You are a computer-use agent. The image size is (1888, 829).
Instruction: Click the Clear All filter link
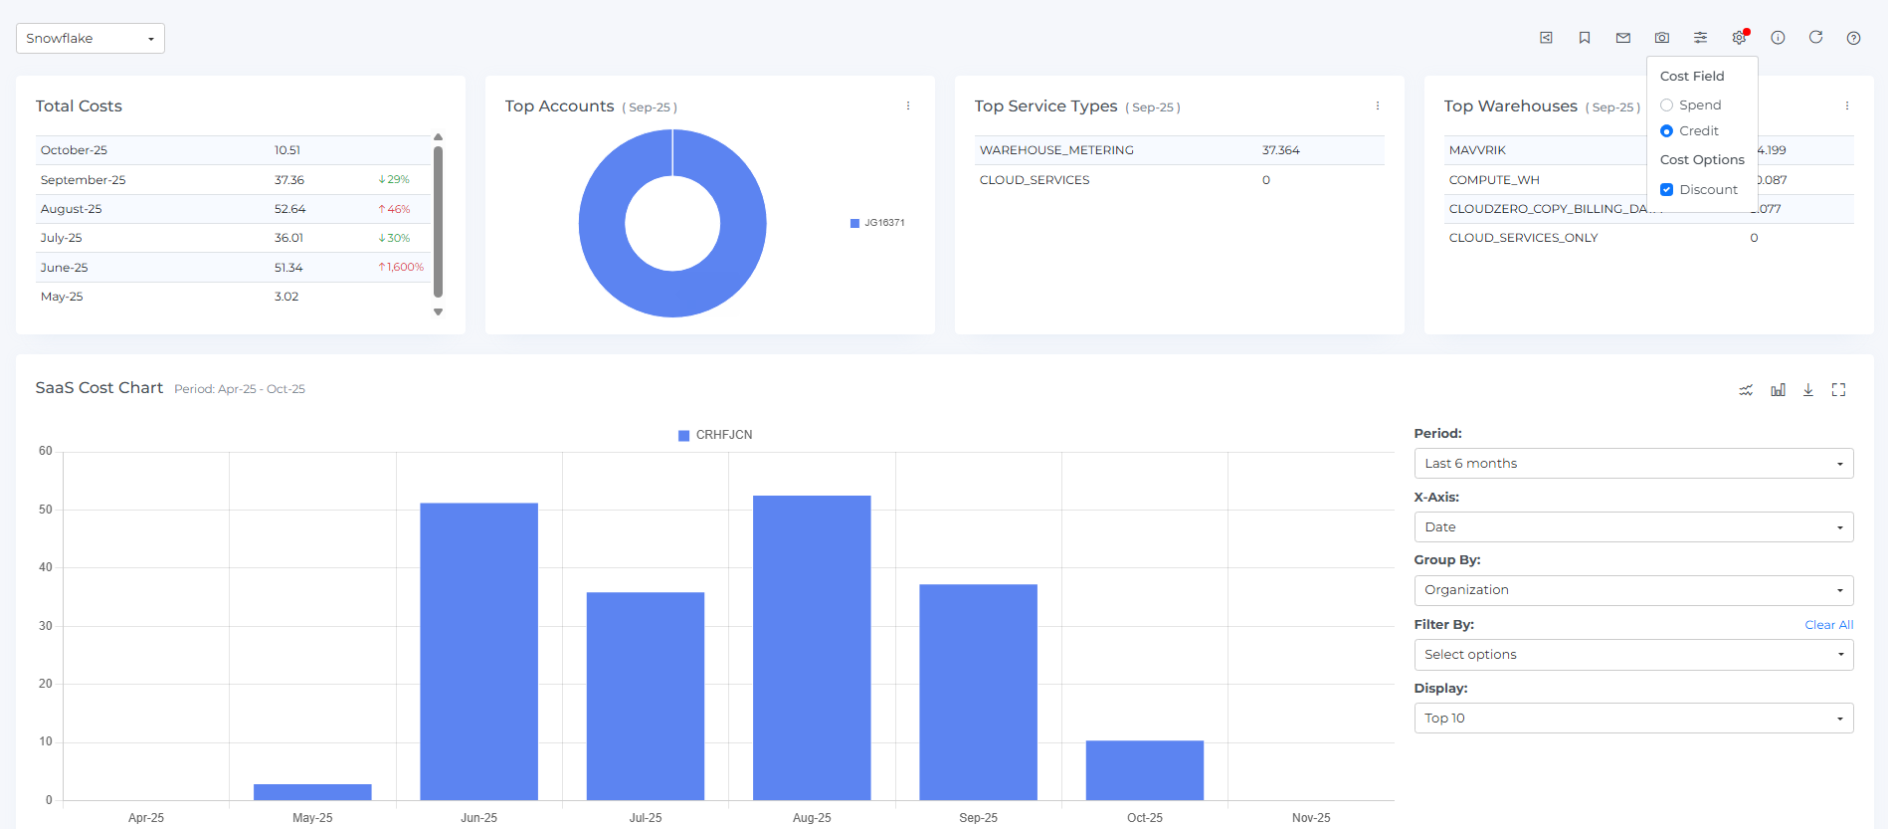(x=1828, y=625)
